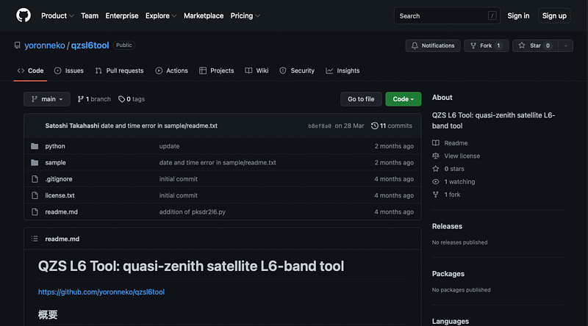
Task: Expand the Pricing dropdown
Action: tap(245, 15)
